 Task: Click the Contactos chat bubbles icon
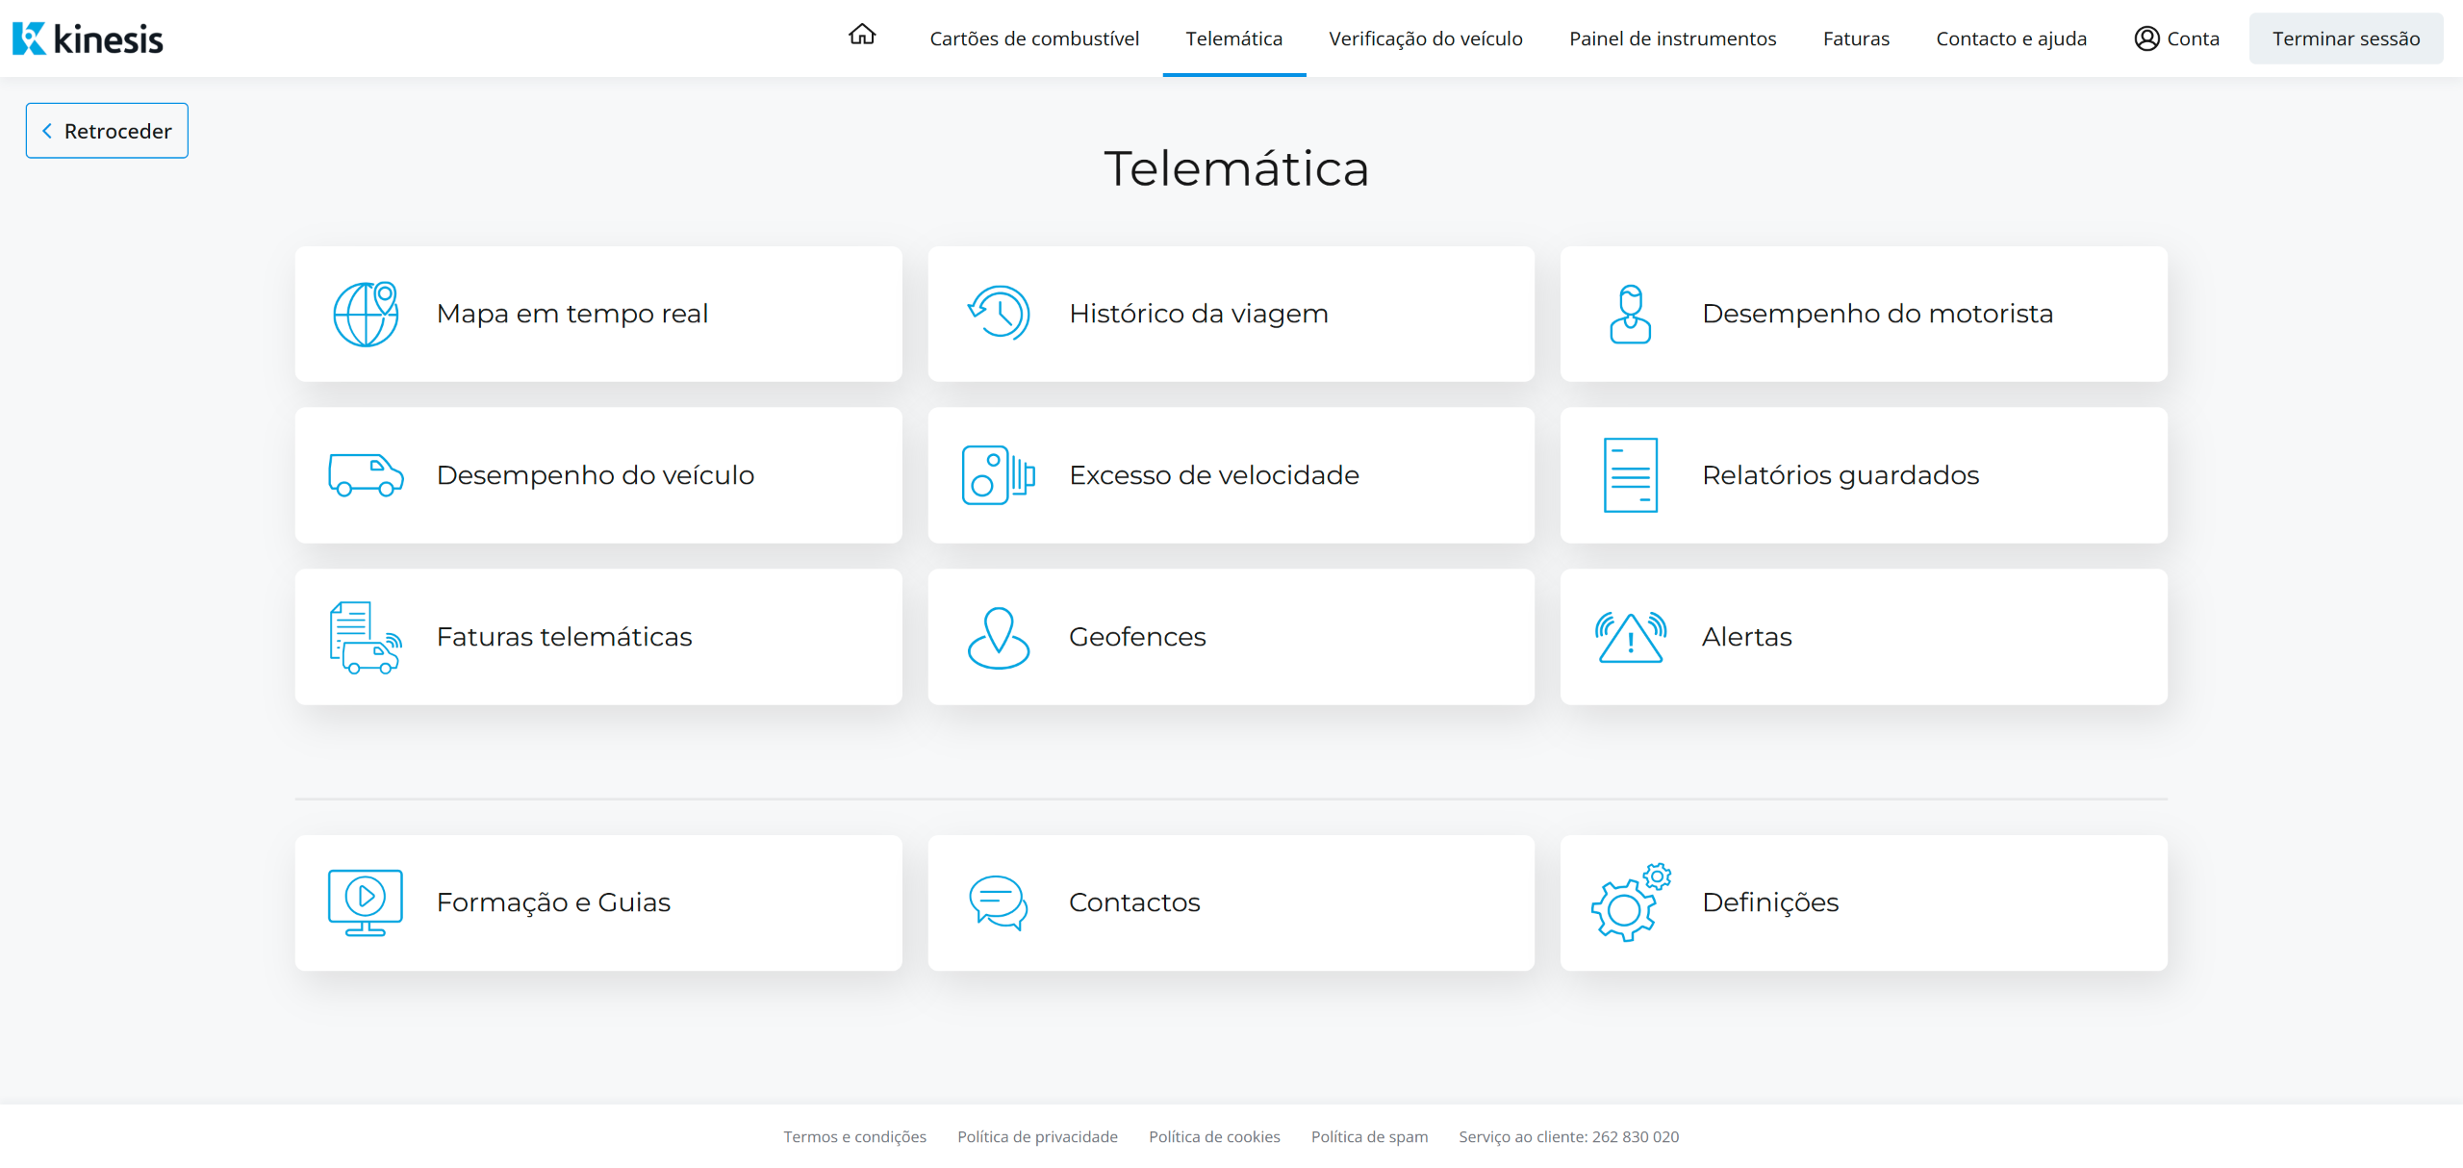point(998,902)
